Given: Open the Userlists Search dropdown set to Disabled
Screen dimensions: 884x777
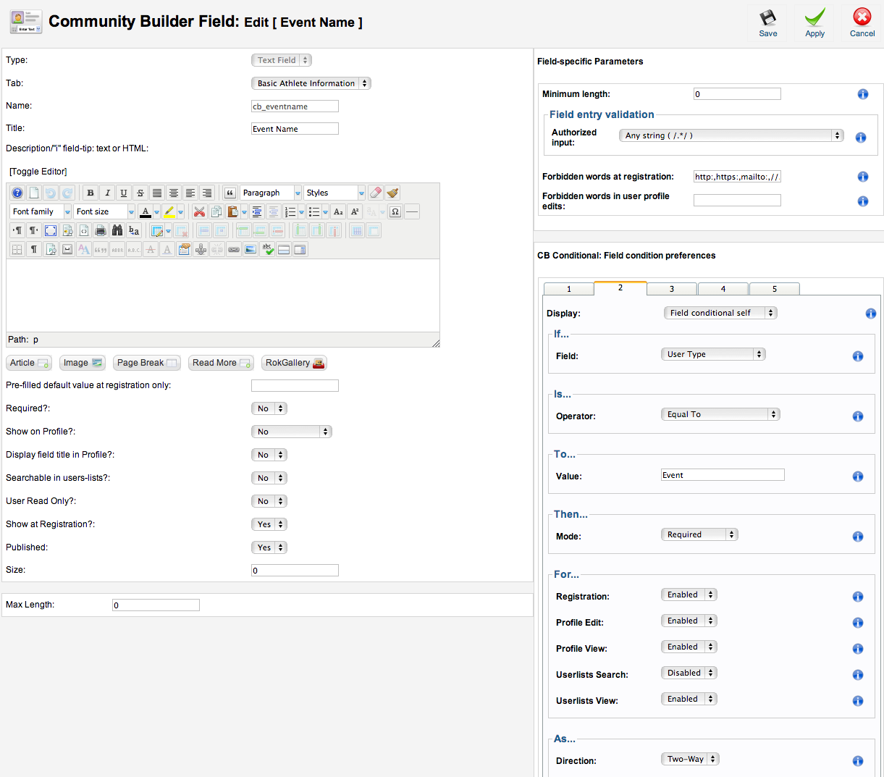Looking at the screenshot, I should [x=689, y=673].
